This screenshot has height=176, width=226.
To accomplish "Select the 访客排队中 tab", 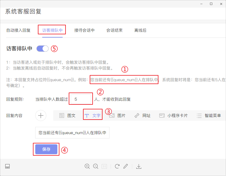I will click(52, 30).
